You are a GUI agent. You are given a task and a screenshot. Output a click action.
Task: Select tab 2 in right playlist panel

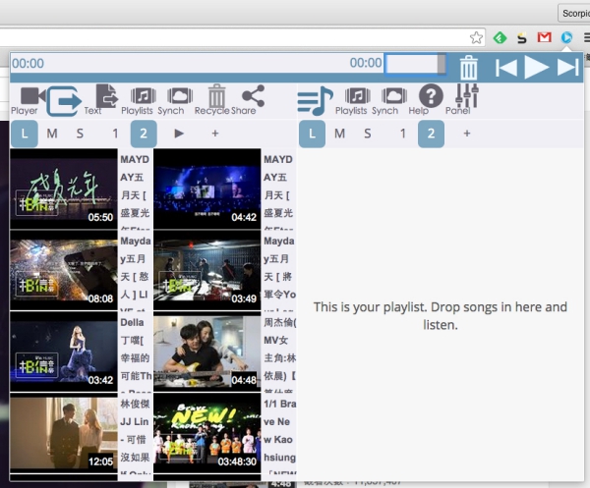pos(431,133)
